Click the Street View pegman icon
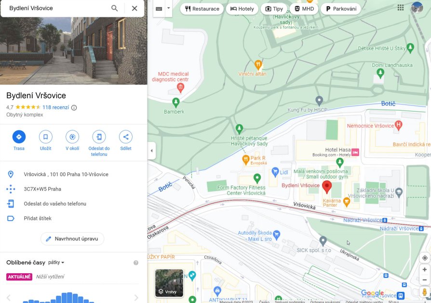Viewport: 431px width, 303px height. coord(425,292)
